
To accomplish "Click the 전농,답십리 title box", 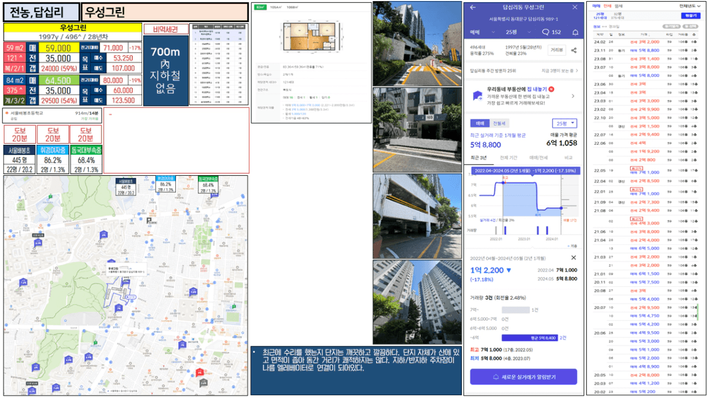I will point(41,12).
